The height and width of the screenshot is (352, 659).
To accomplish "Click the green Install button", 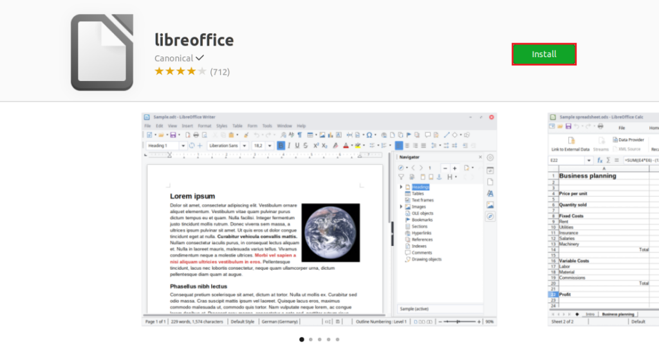I will point(544,54).
